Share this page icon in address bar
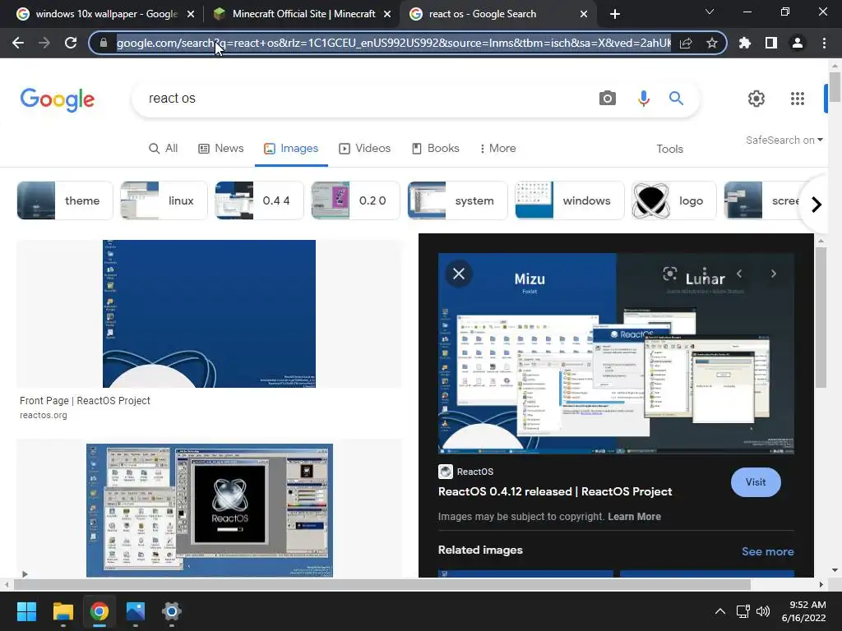842x631 pixels. click(686, 43)
